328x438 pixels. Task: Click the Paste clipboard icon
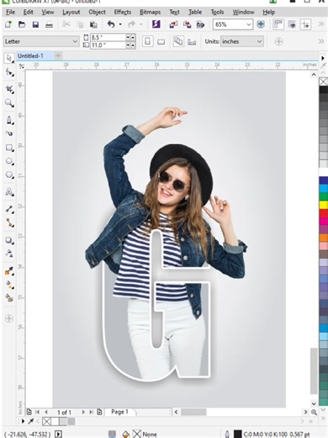(93, 24)
